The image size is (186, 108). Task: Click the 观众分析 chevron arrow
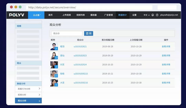point(39,101)
